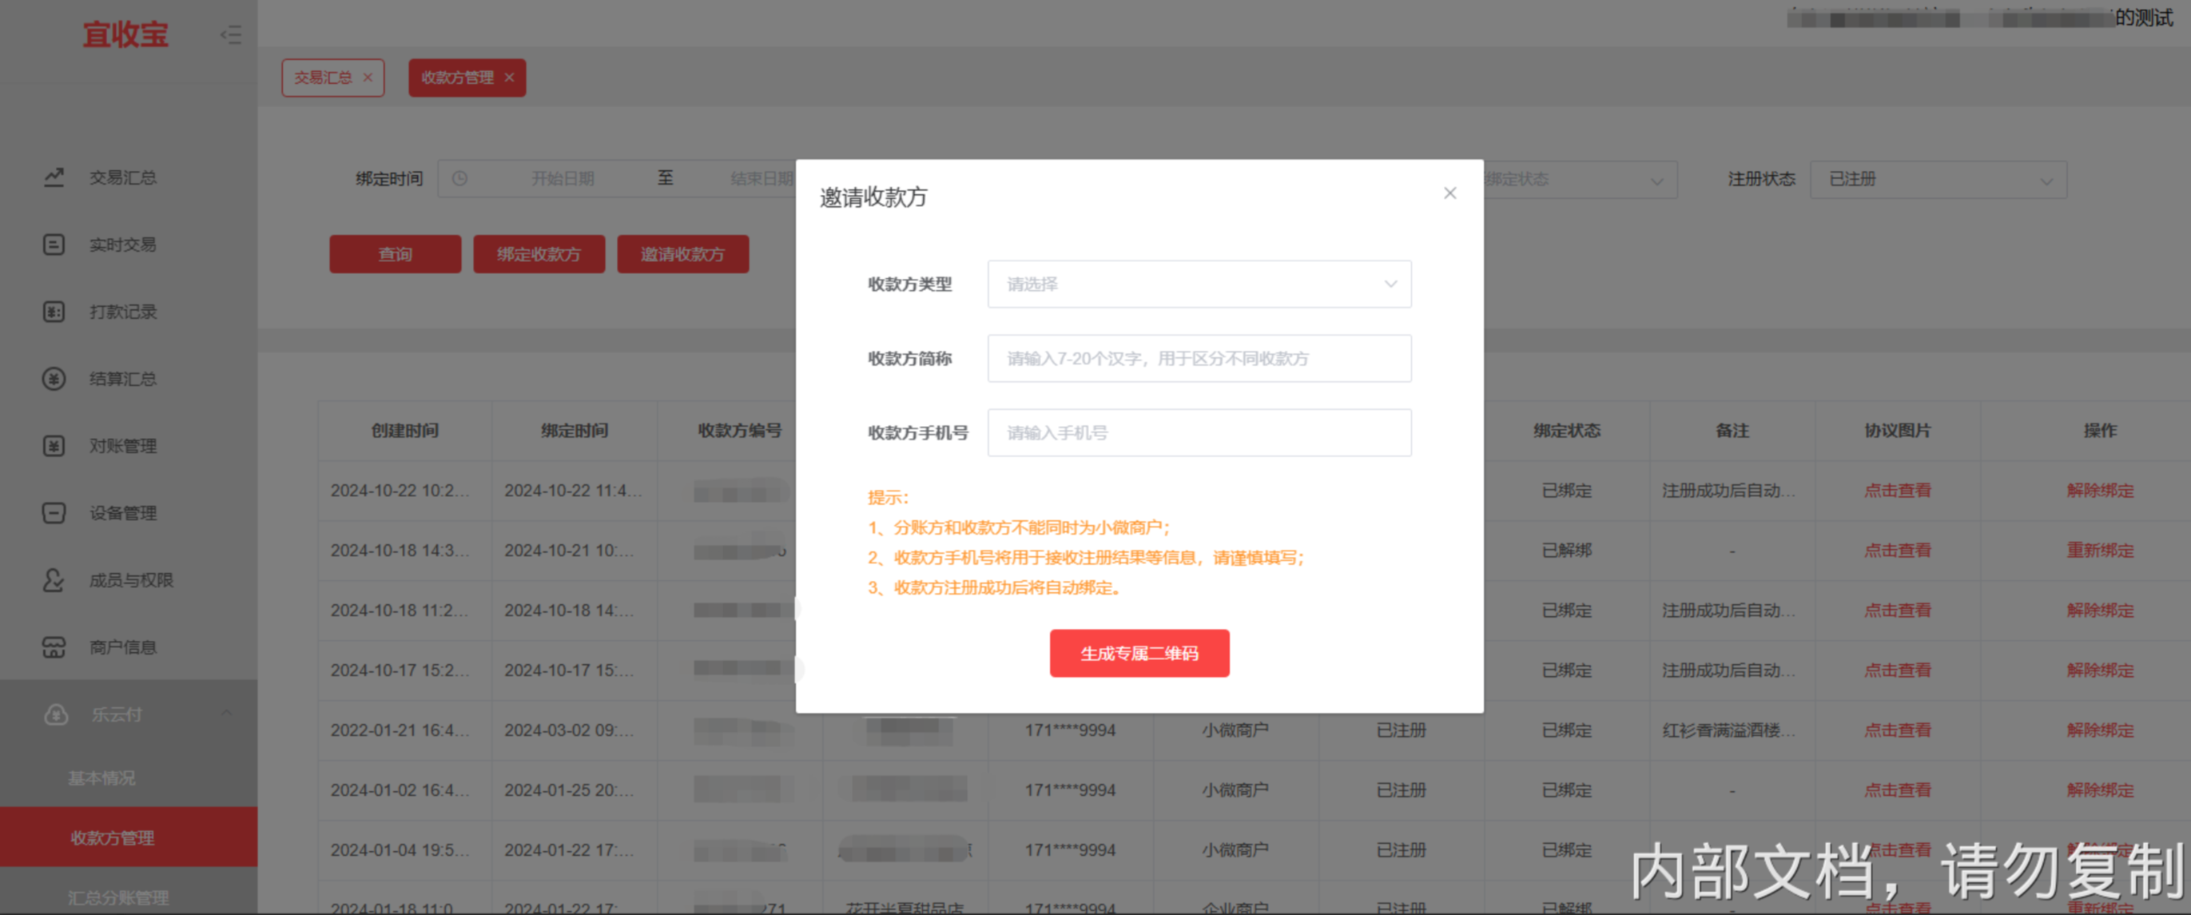Click the 绑定收款方 button

[x=539, y=254]
